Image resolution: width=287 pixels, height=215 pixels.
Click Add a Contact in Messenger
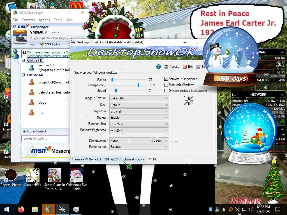click(34, 131)
